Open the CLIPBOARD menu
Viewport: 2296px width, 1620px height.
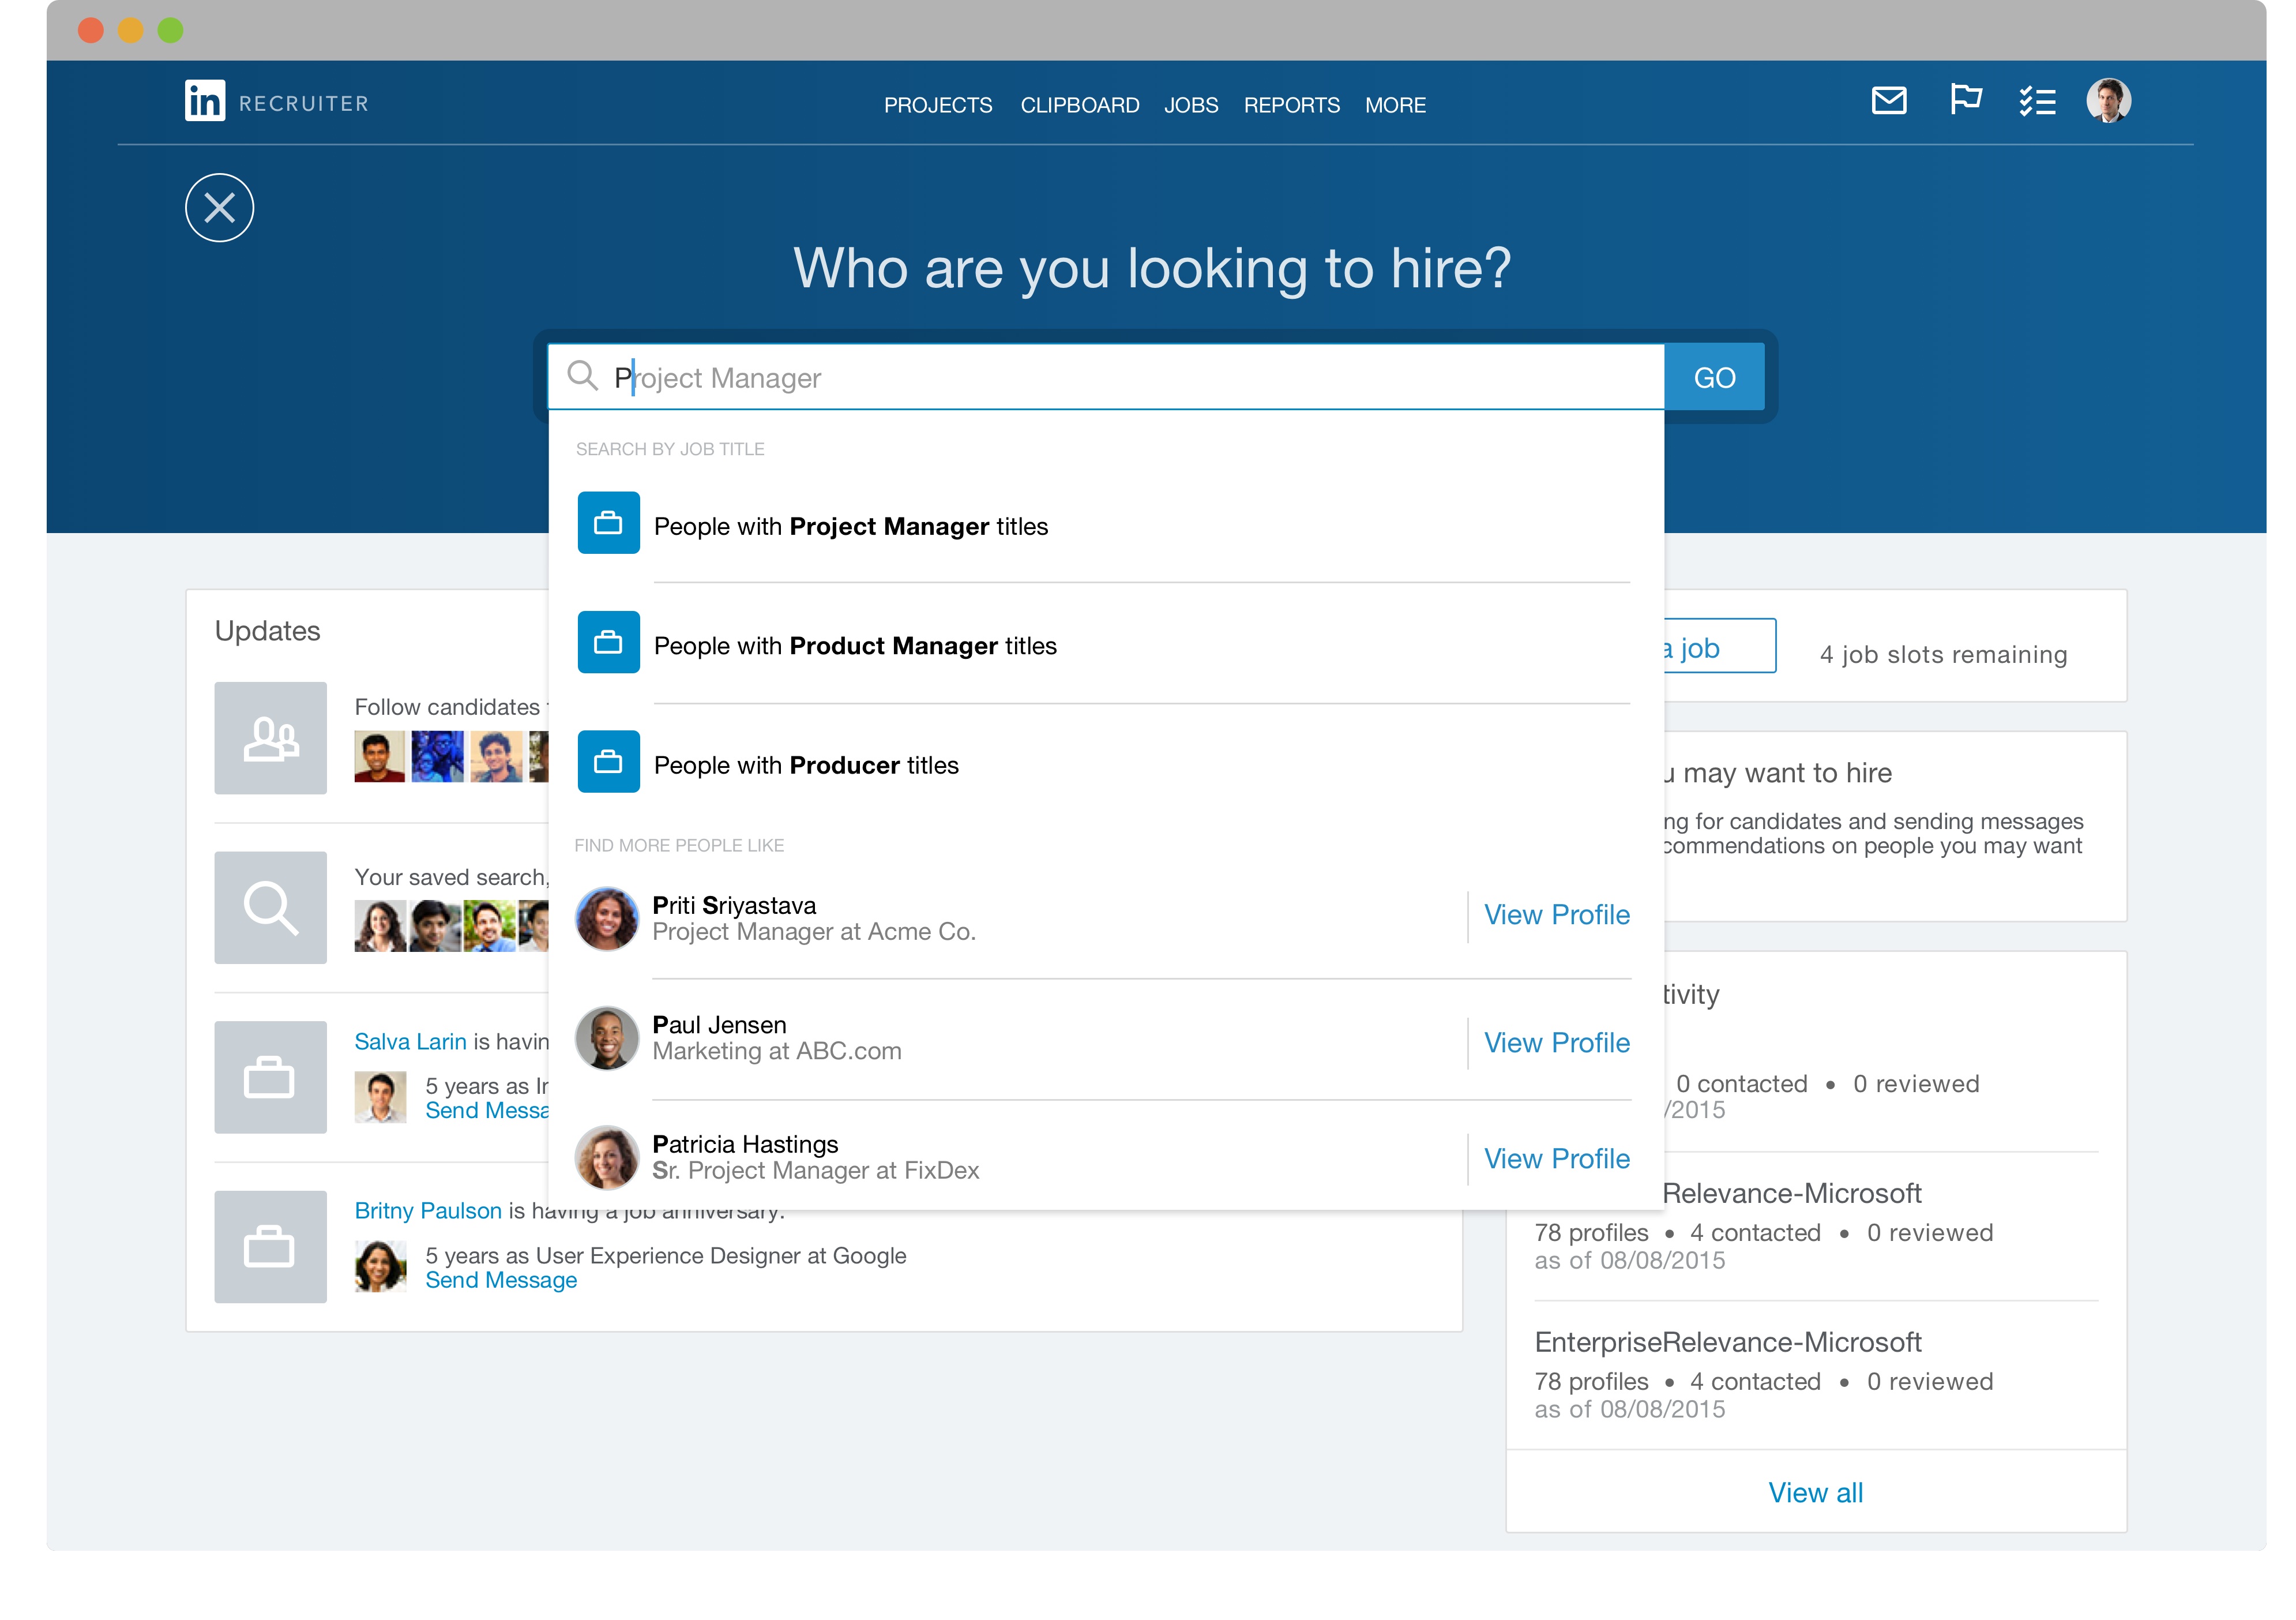click(1080, 105)
